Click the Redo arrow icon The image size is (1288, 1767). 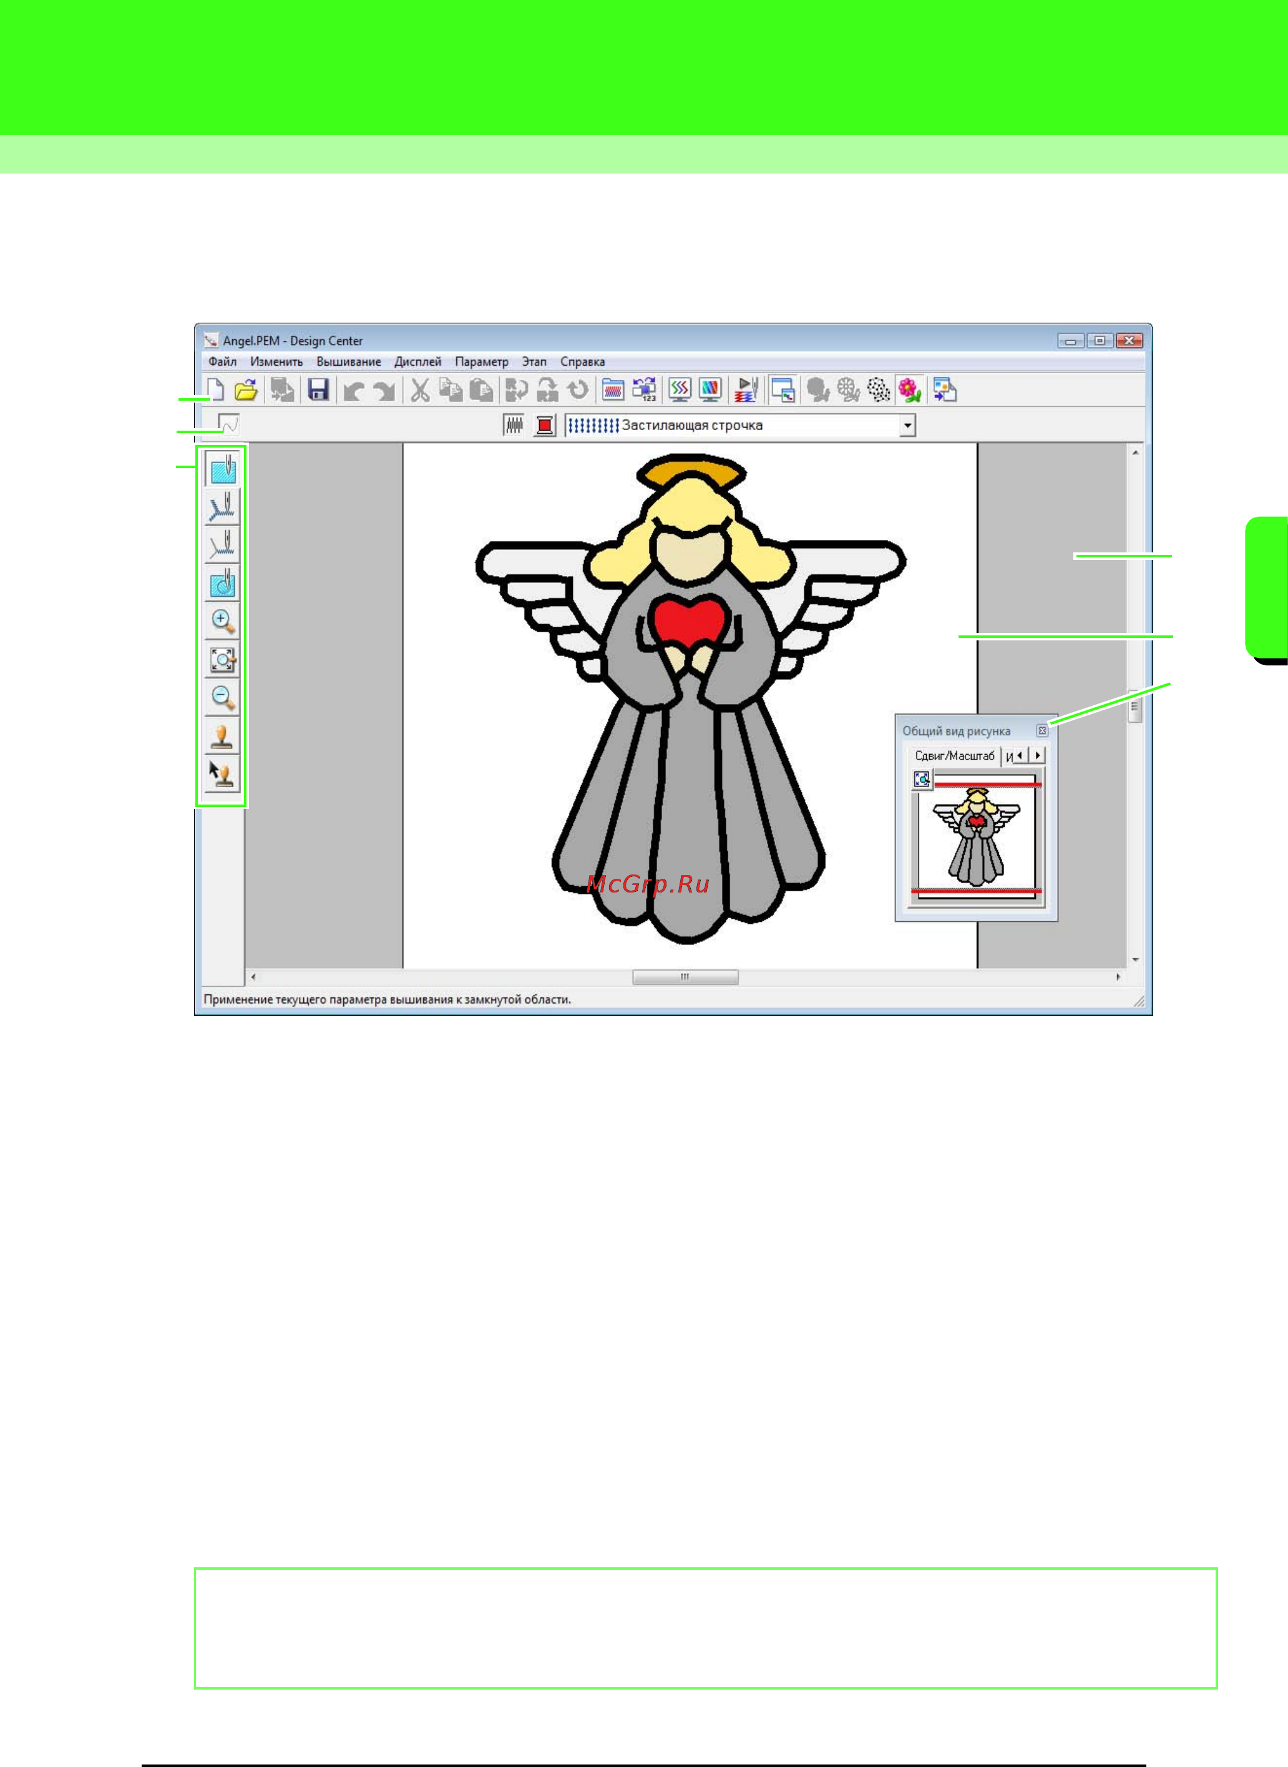tap(383, 390)
